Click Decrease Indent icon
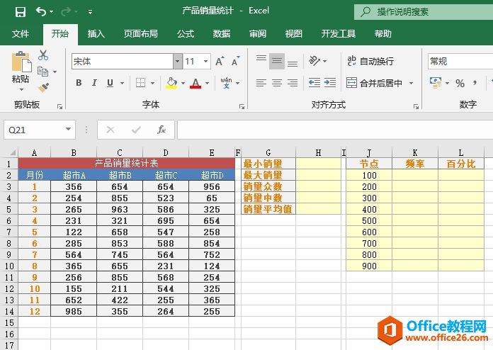 tap(314, 83)
